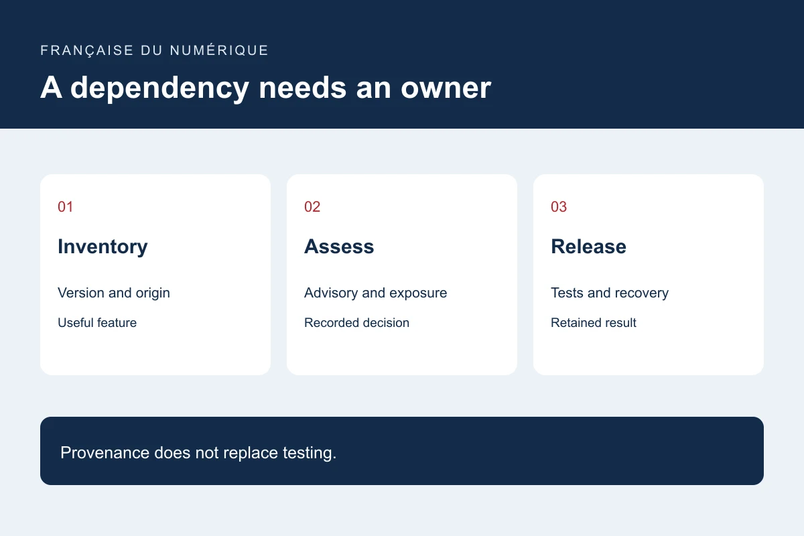The width and height of the screenshot is (804, 536).
Task: Click the 'Tests and recovery' line
Action: [610, 293]
